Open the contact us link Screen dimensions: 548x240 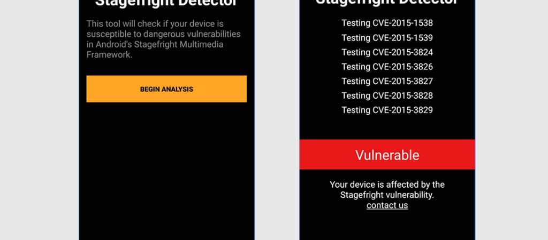click(x=387, y=205)
